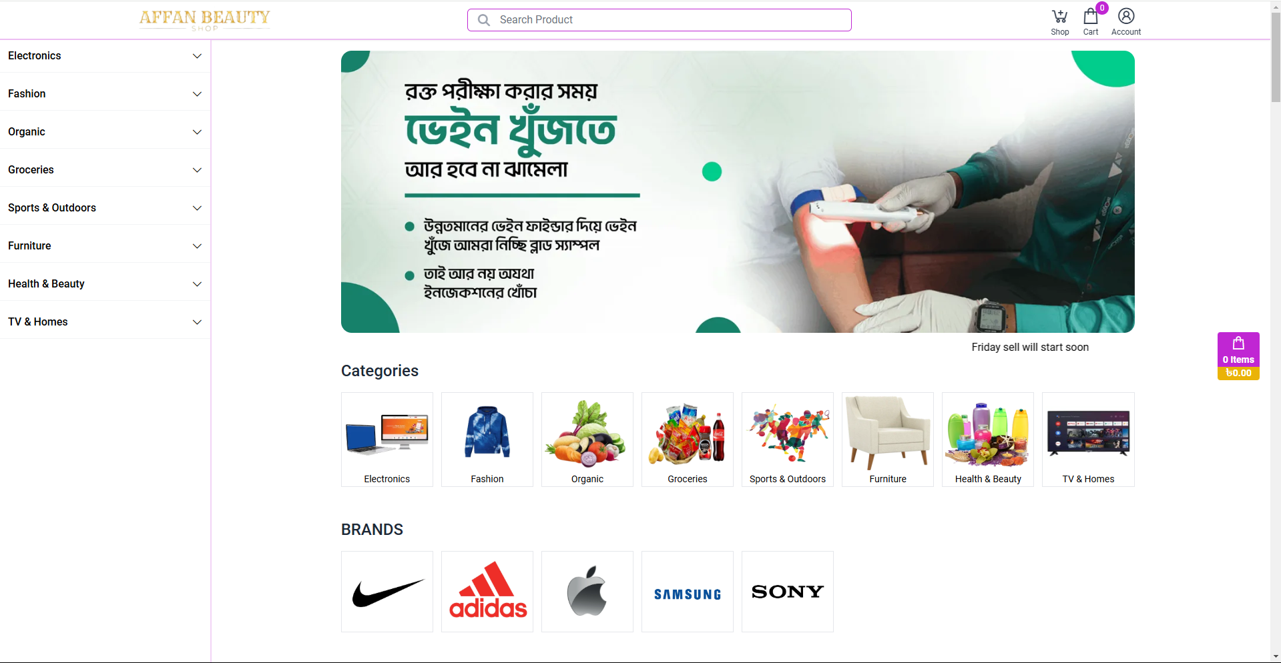This screenshot has width=1281, height=663.
Task: Open the Account profile icon
Action: 1125,22
